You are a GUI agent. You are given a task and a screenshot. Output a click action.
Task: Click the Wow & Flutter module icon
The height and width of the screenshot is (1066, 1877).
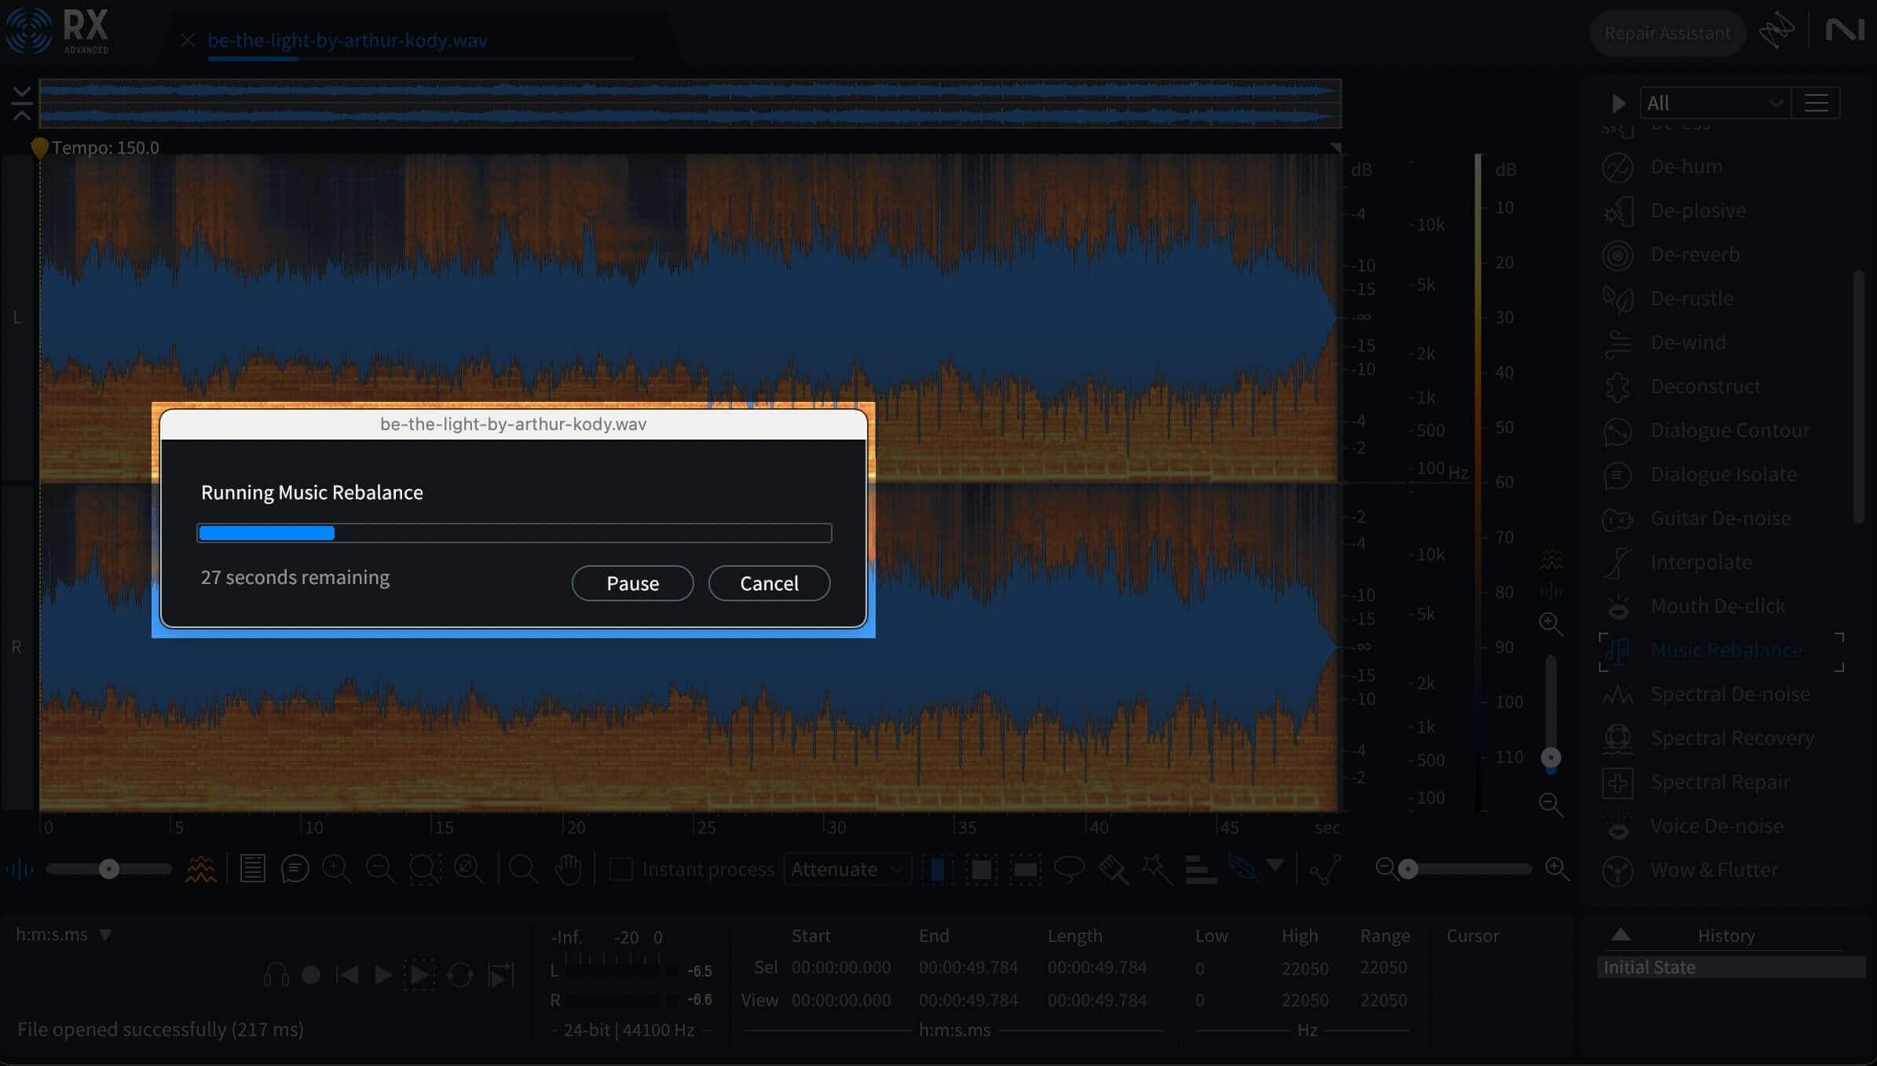click(x=1618, y=871)
